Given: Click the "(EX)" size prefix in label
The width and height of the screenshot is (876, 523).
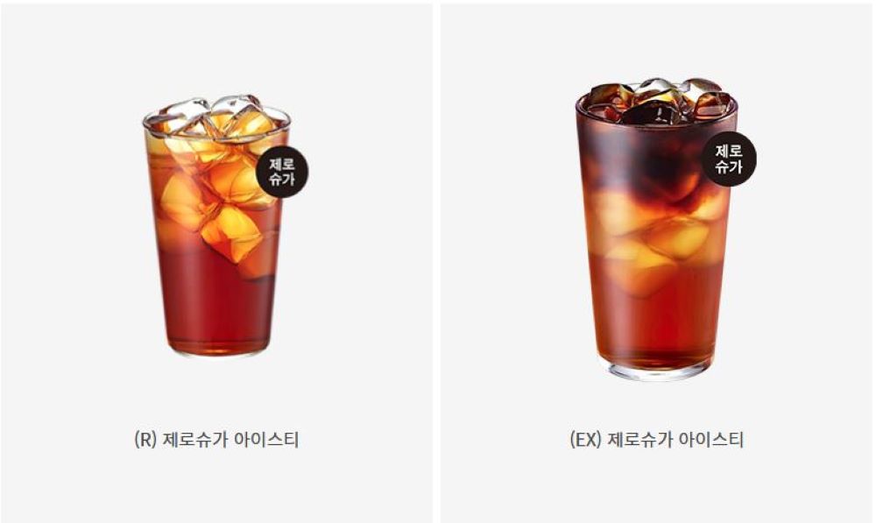Looking at the screenshot, I should click(x=585, y=439).
